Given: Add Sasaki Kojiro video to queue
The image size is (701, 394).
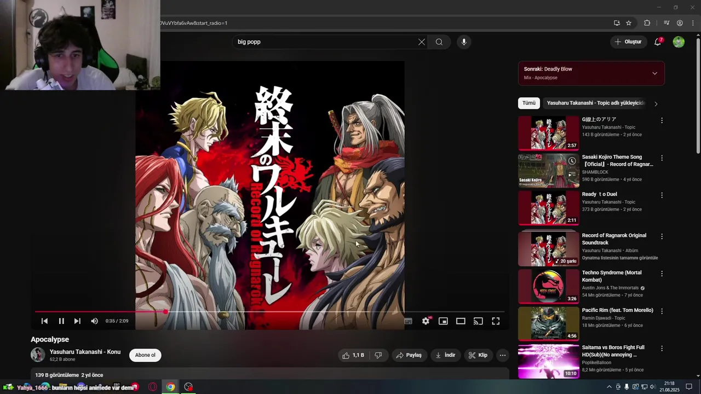Looking at the screenshot, I should point(572,175).
